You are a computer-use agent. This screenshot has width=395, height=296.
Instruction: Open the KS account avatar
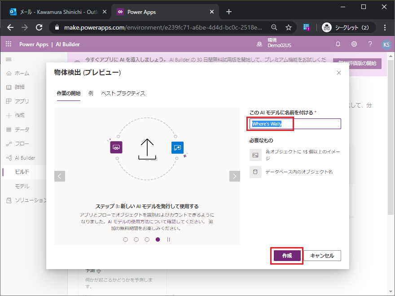pyautogui.click(x=386, y=44)
